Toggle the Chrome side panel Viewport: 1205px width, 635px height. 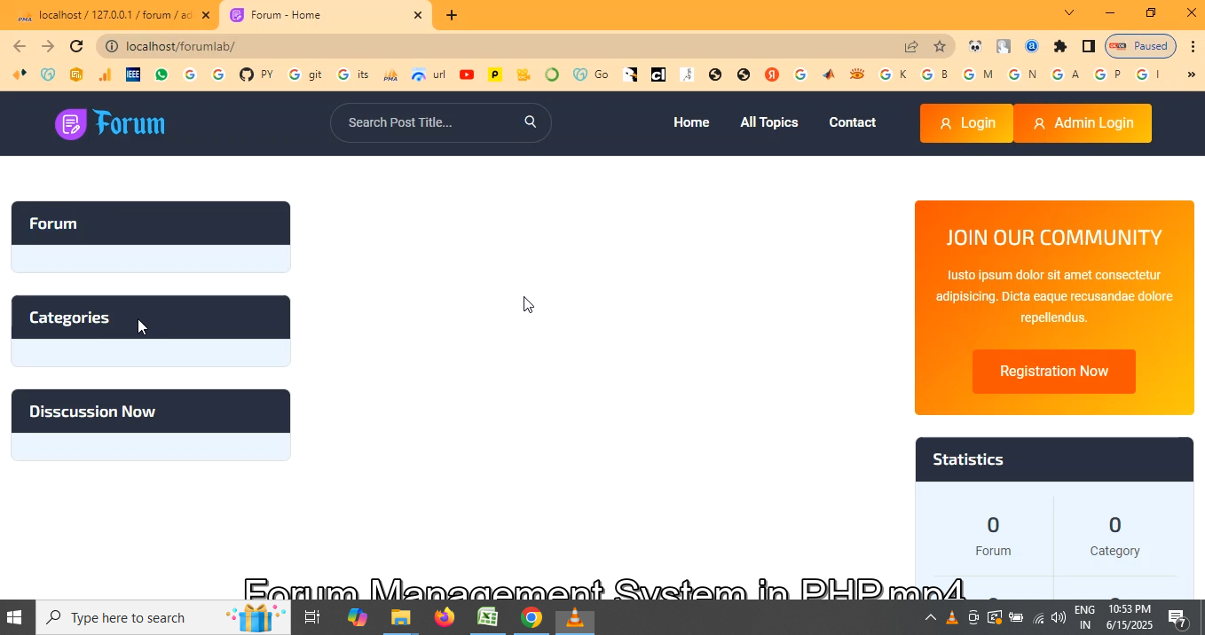(x=1089, y=46)
